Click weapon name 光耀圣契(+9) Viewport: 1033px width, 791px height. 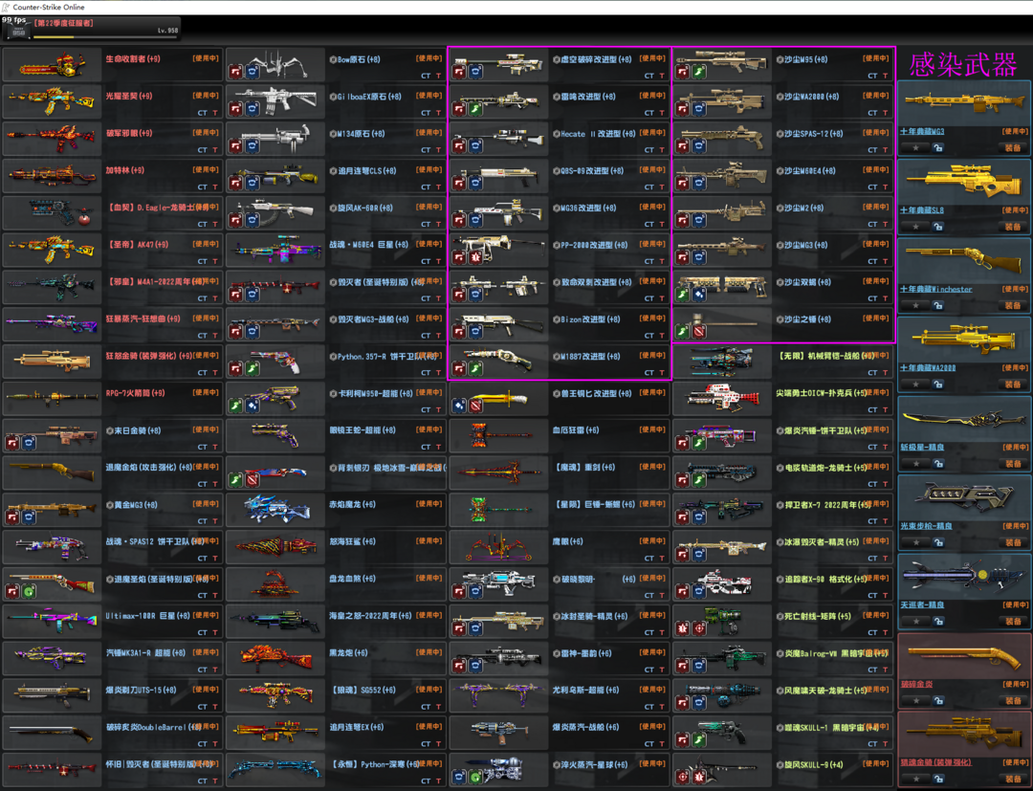[129, 97]
